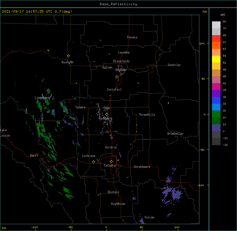Click the dBZ legend heading
Viewport: 237px width, 231px height.
click(223, 15)
